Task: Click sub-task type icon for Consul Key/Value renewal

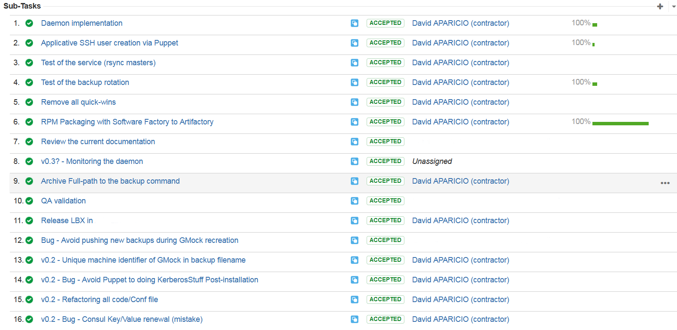Action: coord(355,319)
